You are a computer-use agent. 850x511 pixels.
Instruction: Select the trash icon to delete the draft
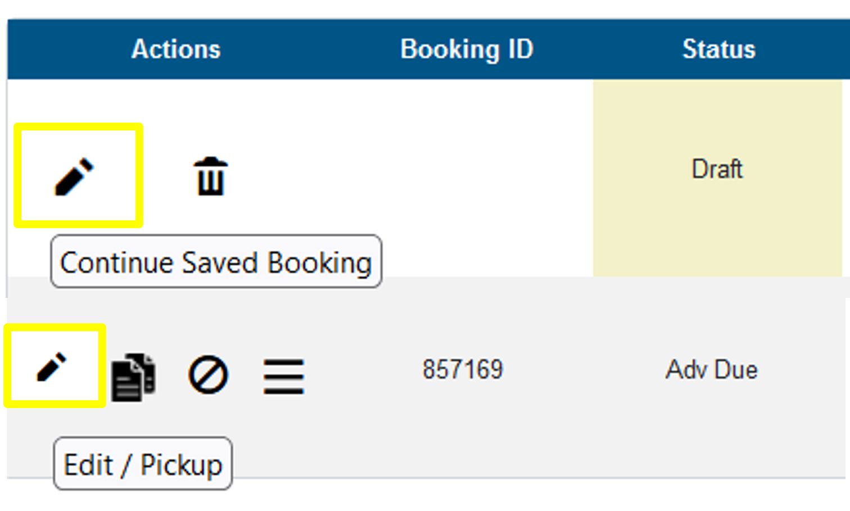click(210, 177)
